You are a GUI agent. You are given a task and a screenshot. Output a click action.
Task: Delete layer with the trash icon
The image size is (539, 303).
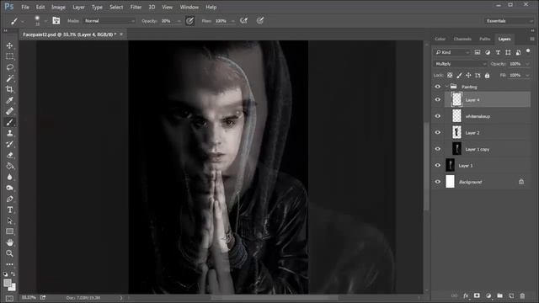click(x=522, y=295)
